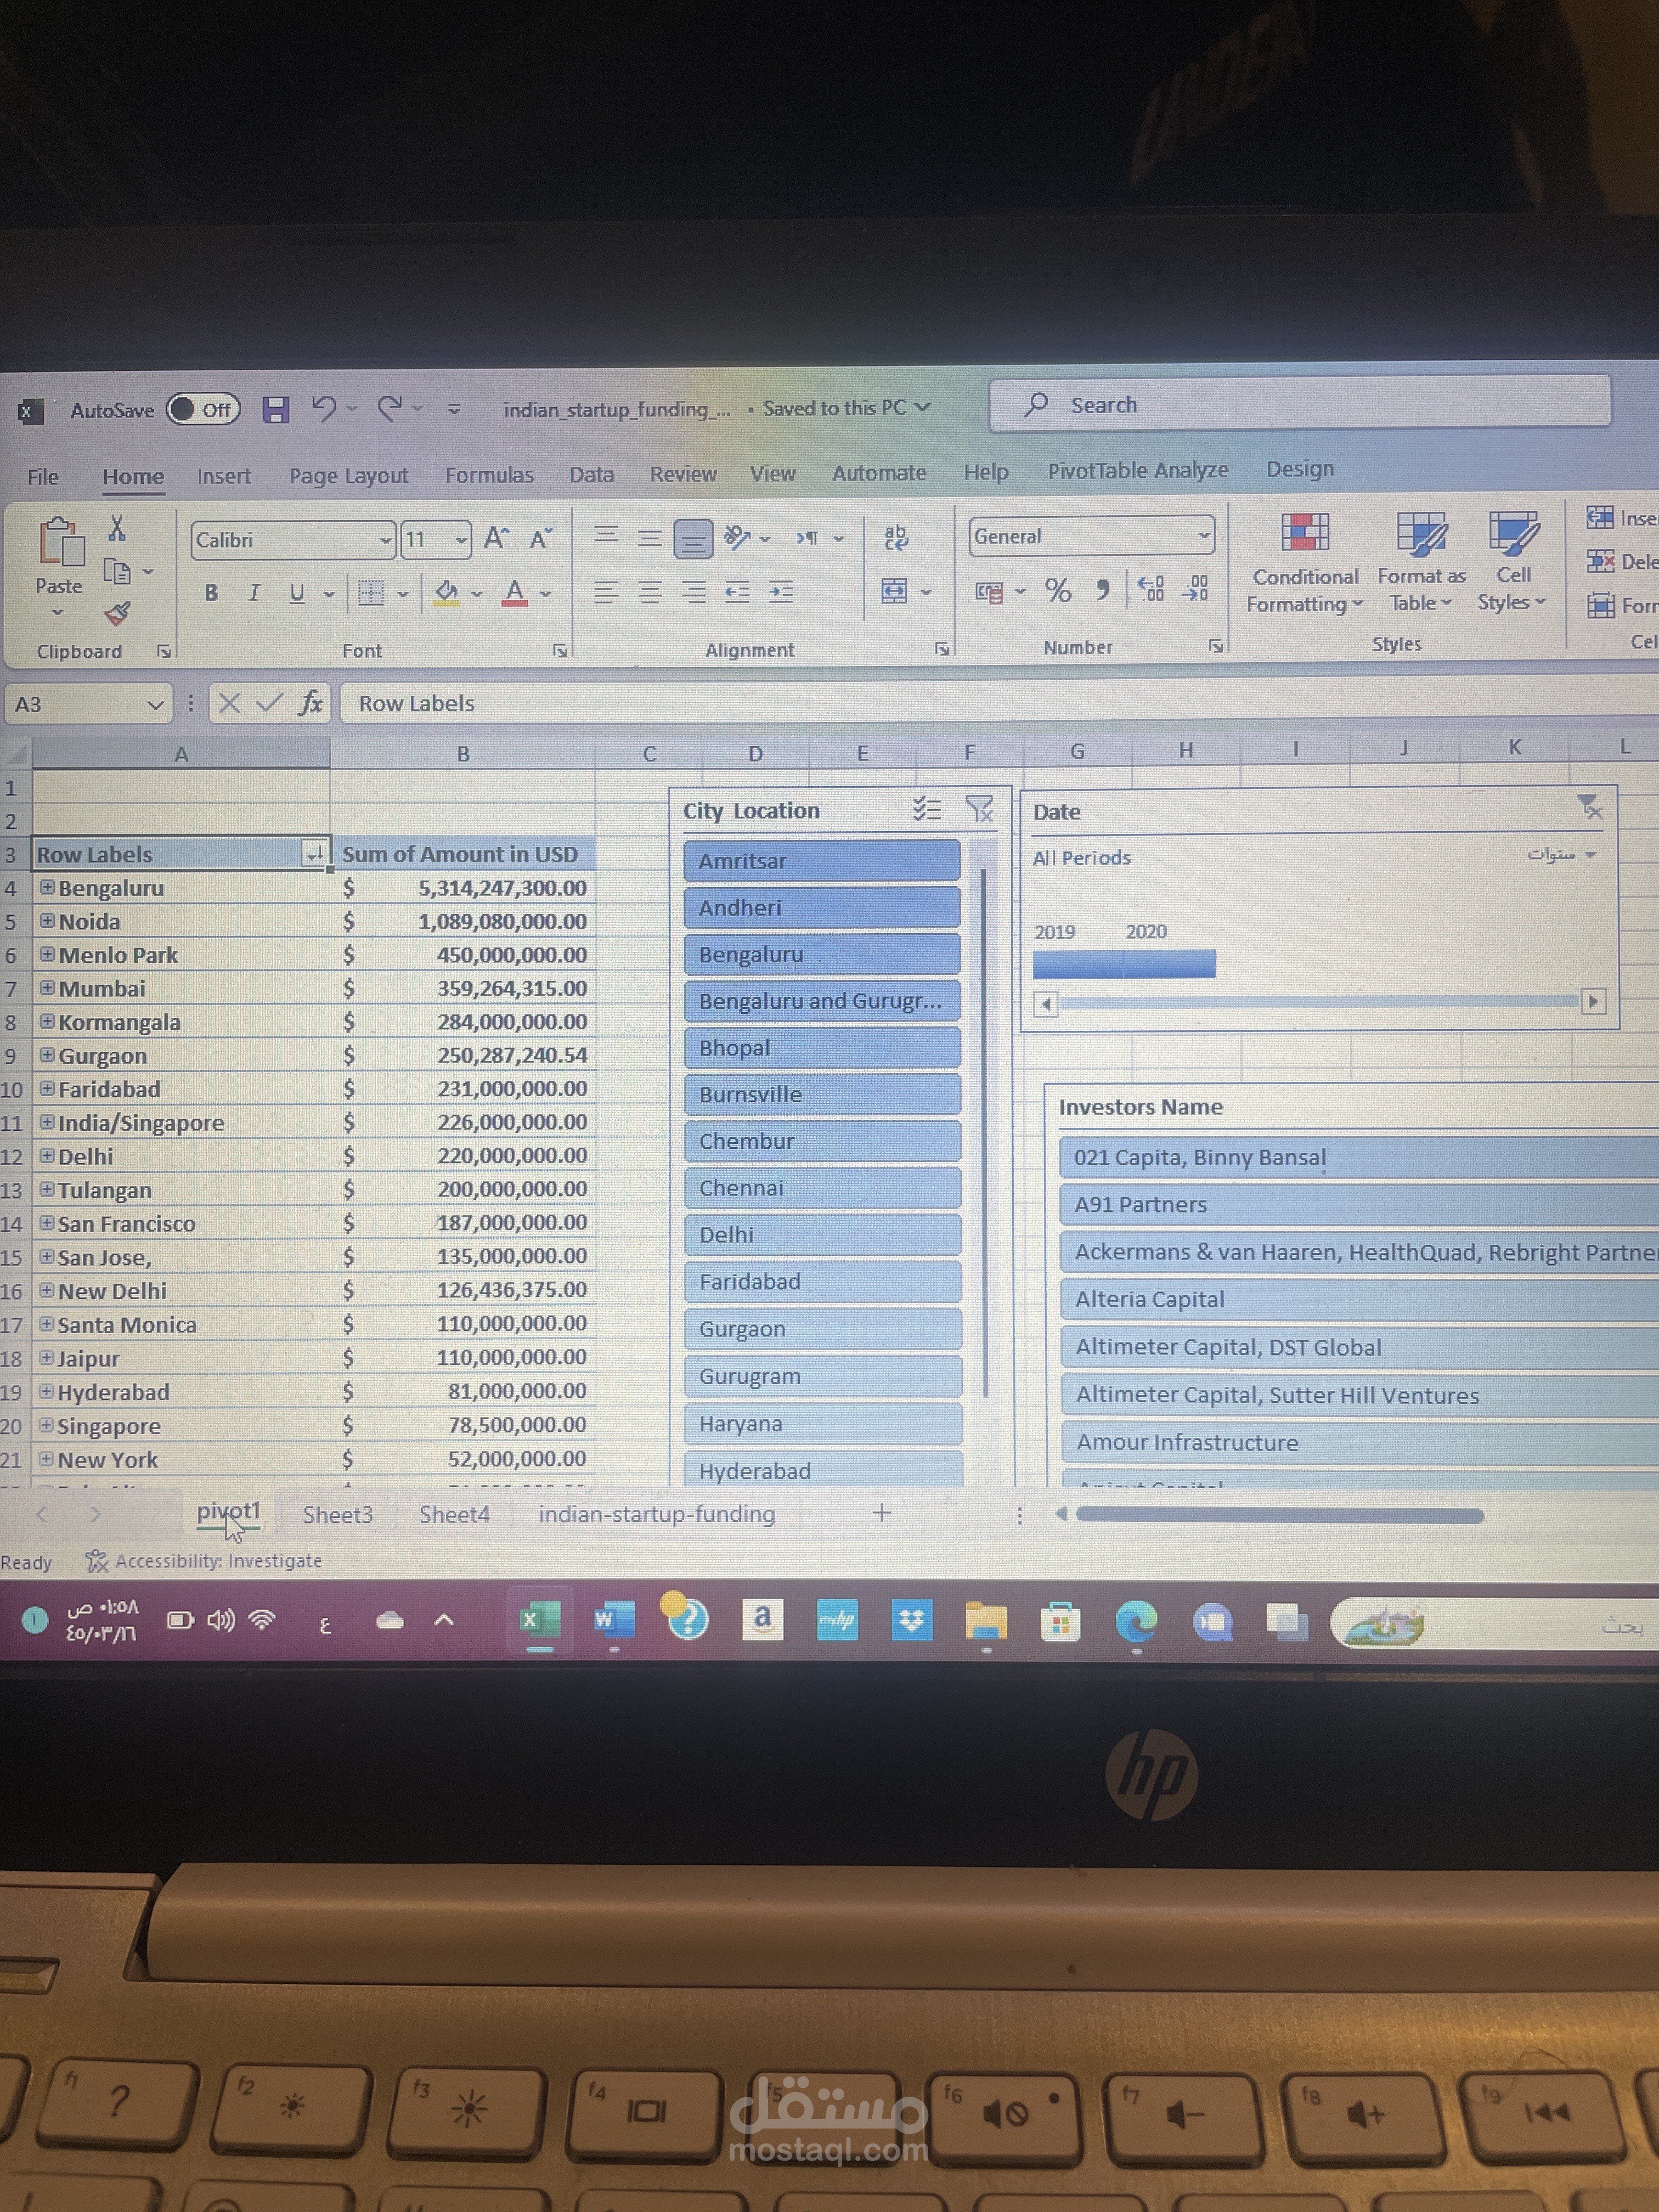This screenshot has height=2212, width=1659.
Task: Click the Save icon in title bar
Action: (275, 409)
